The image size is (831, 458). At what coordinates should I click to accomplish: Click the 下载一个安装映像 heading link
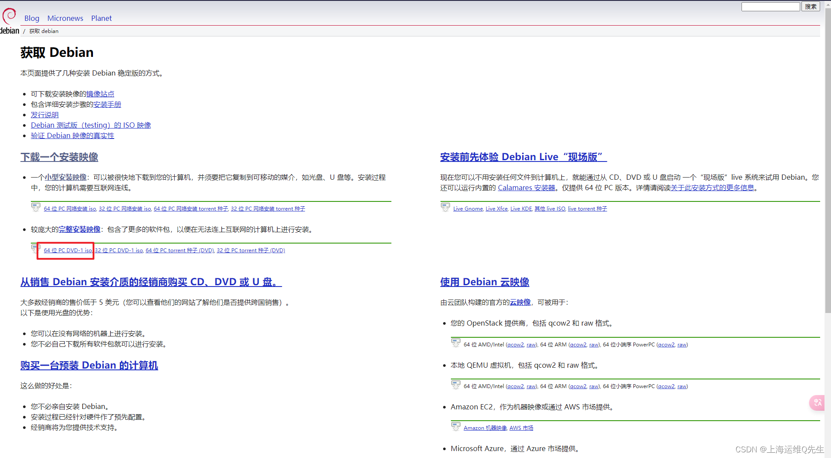click(59, 157)
